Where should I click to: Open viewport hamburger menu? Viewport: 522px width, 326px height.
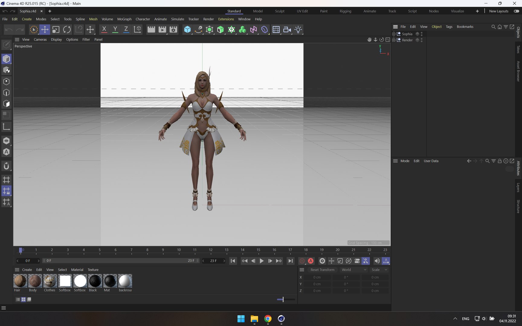pyautogui.click(x=17, y=40)
